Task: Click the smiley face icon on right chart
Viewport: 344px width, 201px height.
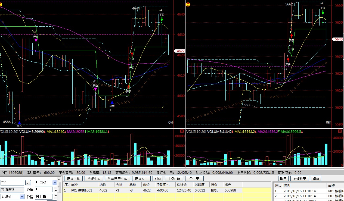Action: click(x=188, y=4)
